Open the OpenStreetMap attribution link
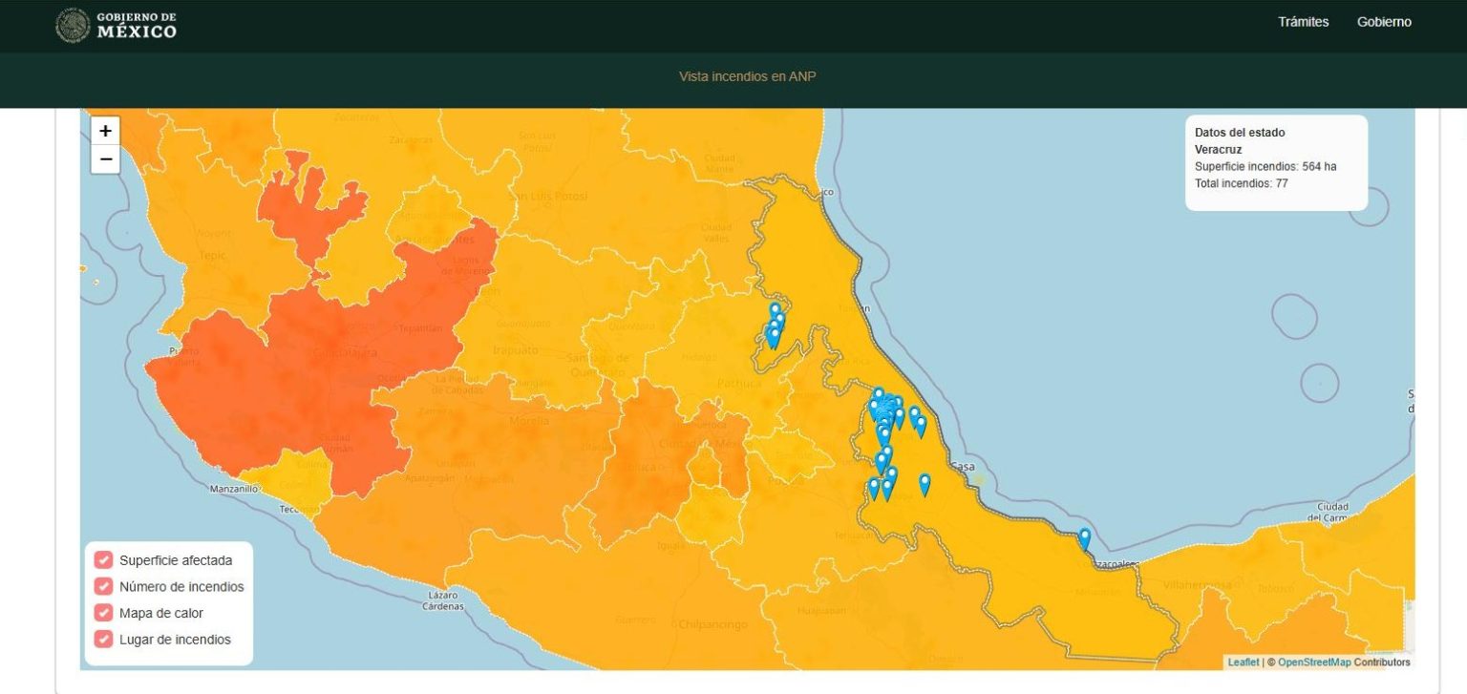The height and width of the screenshot is (694, 1467). pos(1314,662)
